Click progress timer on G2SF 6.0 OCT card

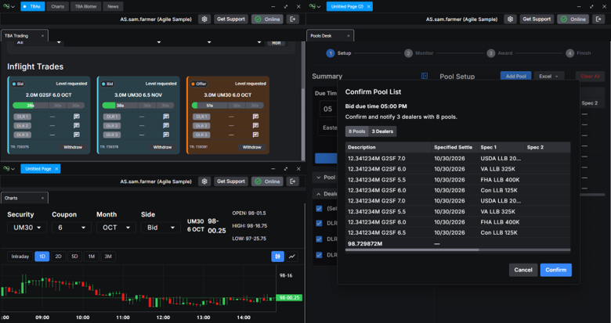coord(49,106)
